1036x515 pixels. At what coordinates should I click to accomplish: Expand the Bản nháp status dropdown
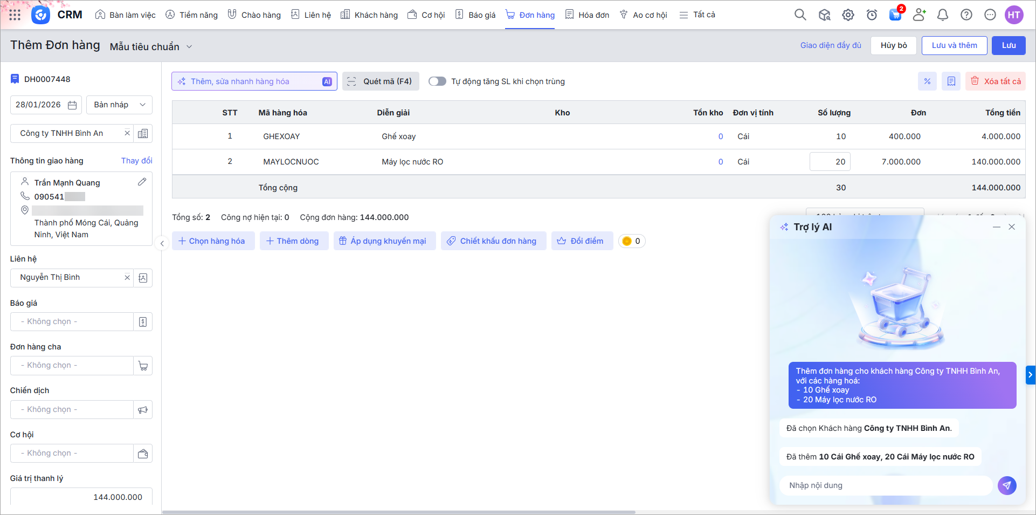click(x=119, y=105)
